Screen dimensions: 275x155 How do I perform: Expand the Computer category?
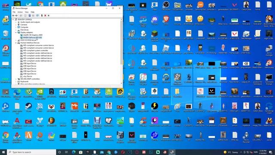[x=16, y=27]
